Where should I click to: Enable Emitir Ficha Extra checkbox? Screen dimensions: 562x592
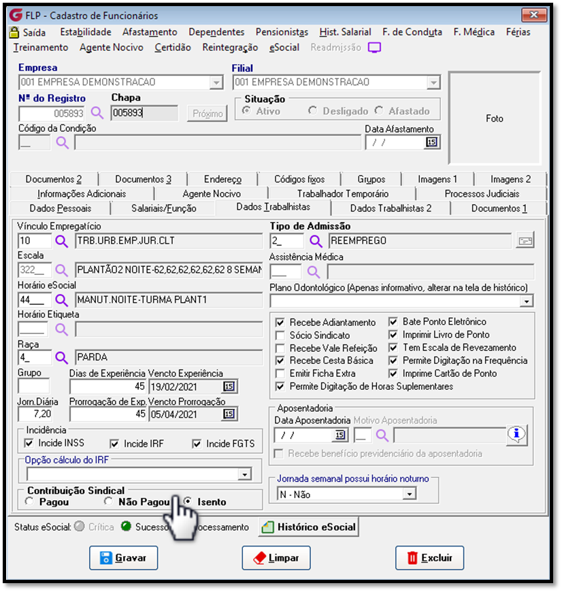[280, 374]
